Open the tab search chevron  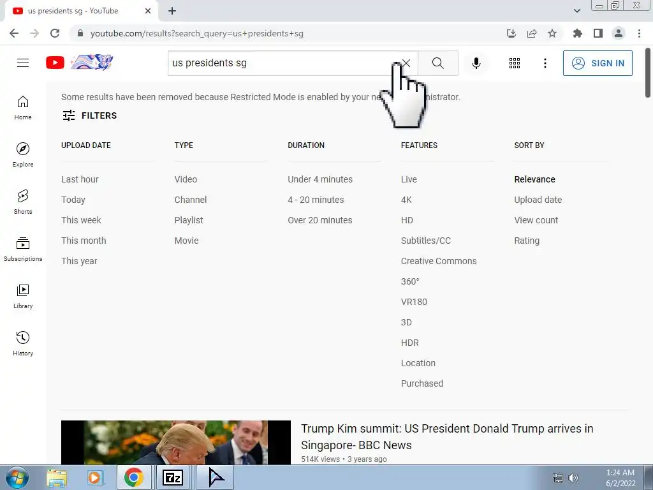pyautogui.click(x=576, y=11)
